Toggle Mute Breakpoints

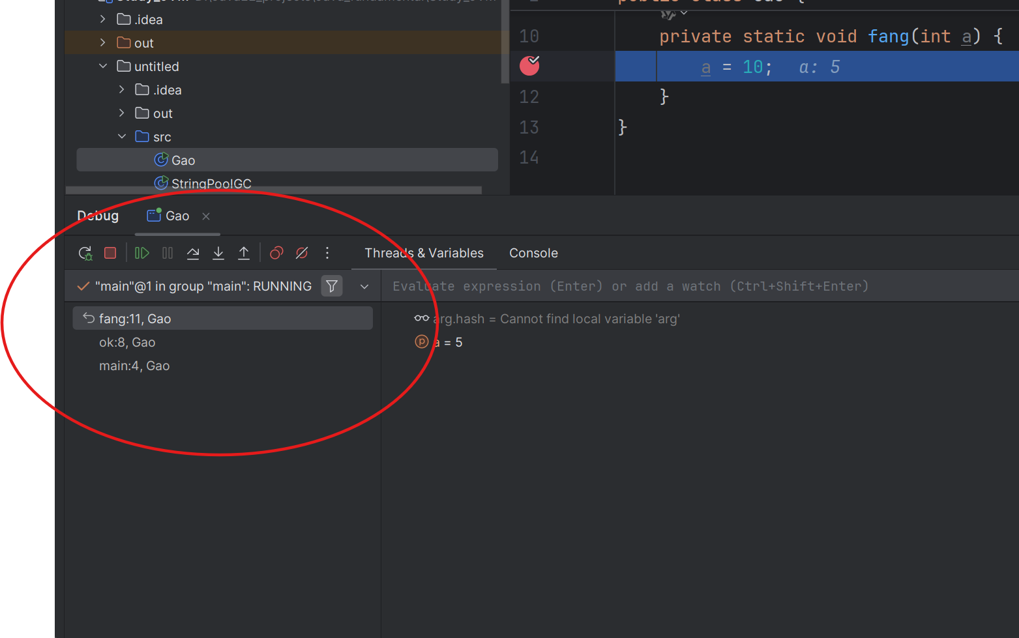302,253
